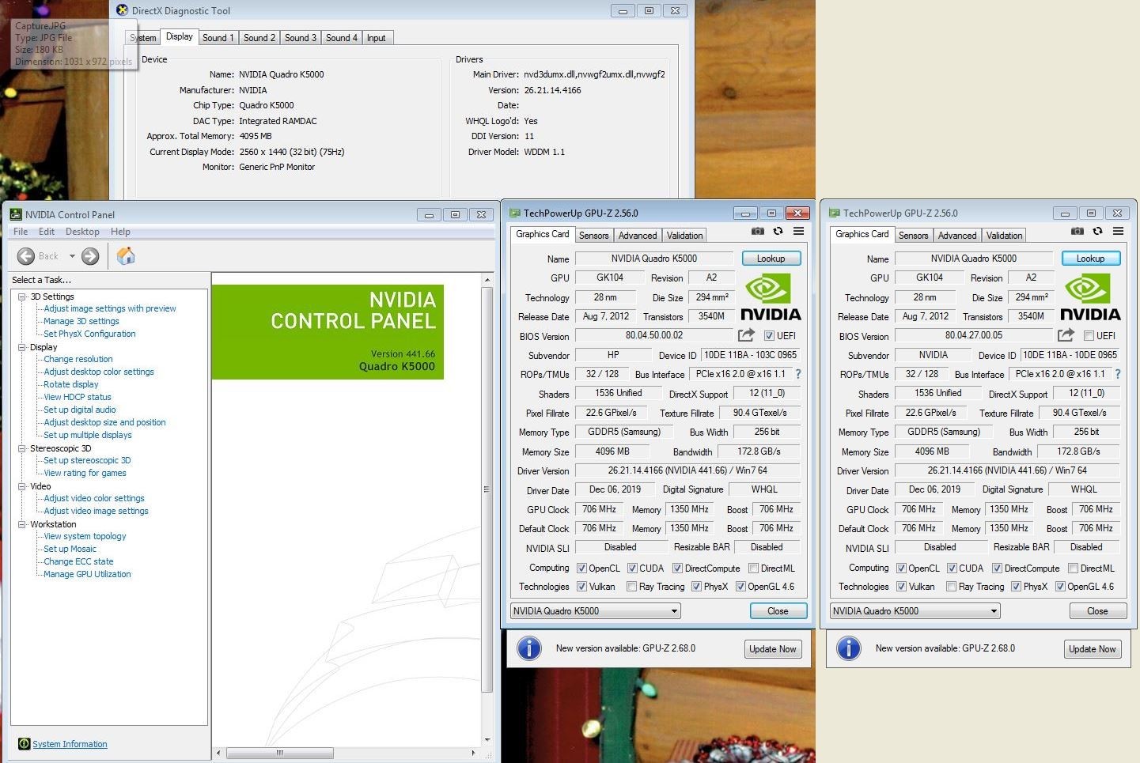Image resolution: width=1140 pixels, height=763 pixels.
Task: Open the Desktop menu in NVIDIA Control Panel
Action: [82, 232]
